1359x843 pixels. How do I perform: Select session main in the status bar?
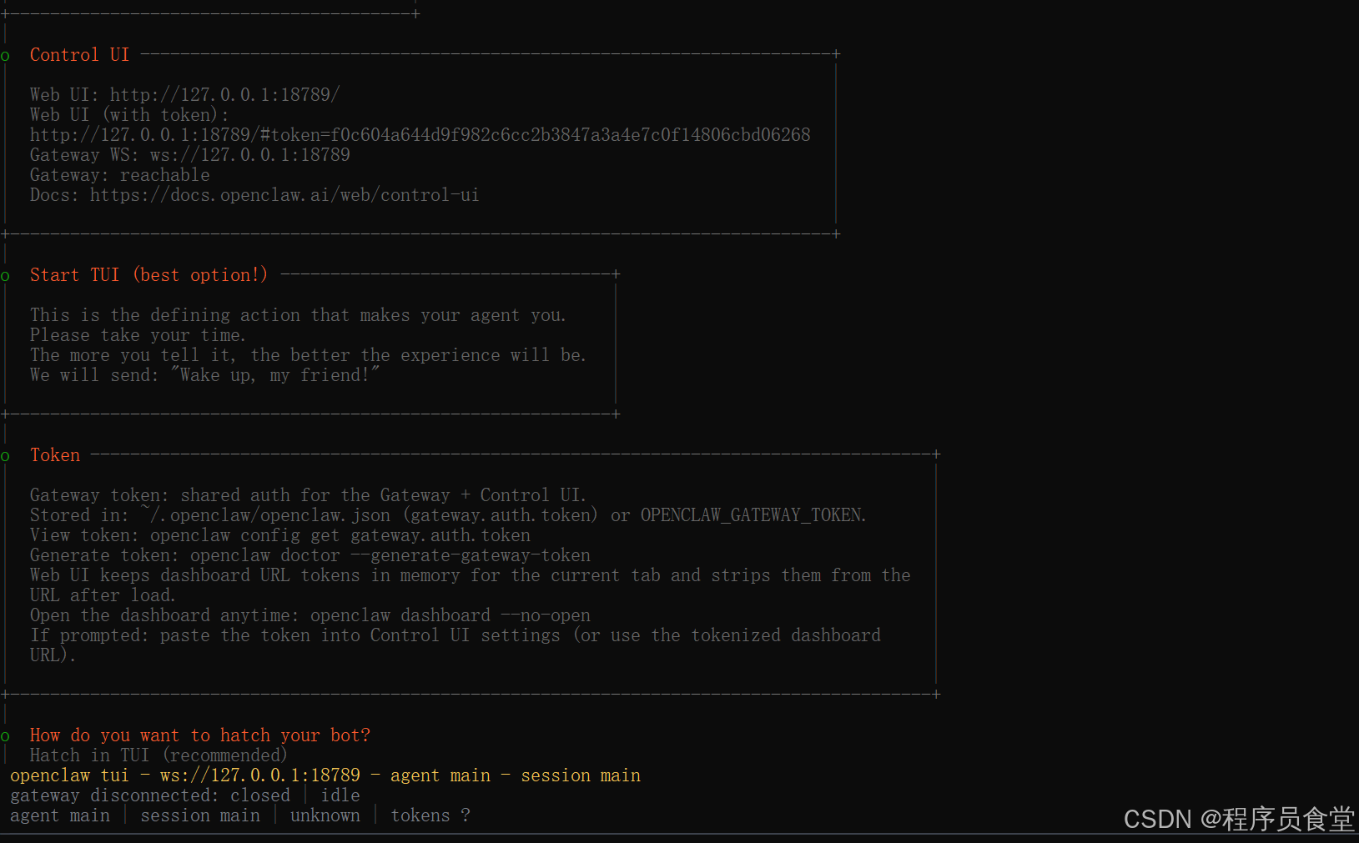point(199,815)
